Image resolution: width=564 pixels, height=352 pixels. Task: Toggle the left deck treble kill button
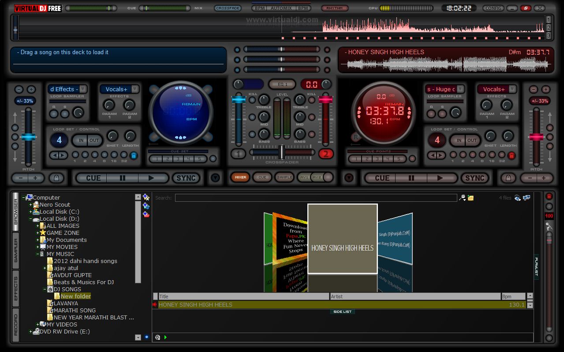point(253,100)
